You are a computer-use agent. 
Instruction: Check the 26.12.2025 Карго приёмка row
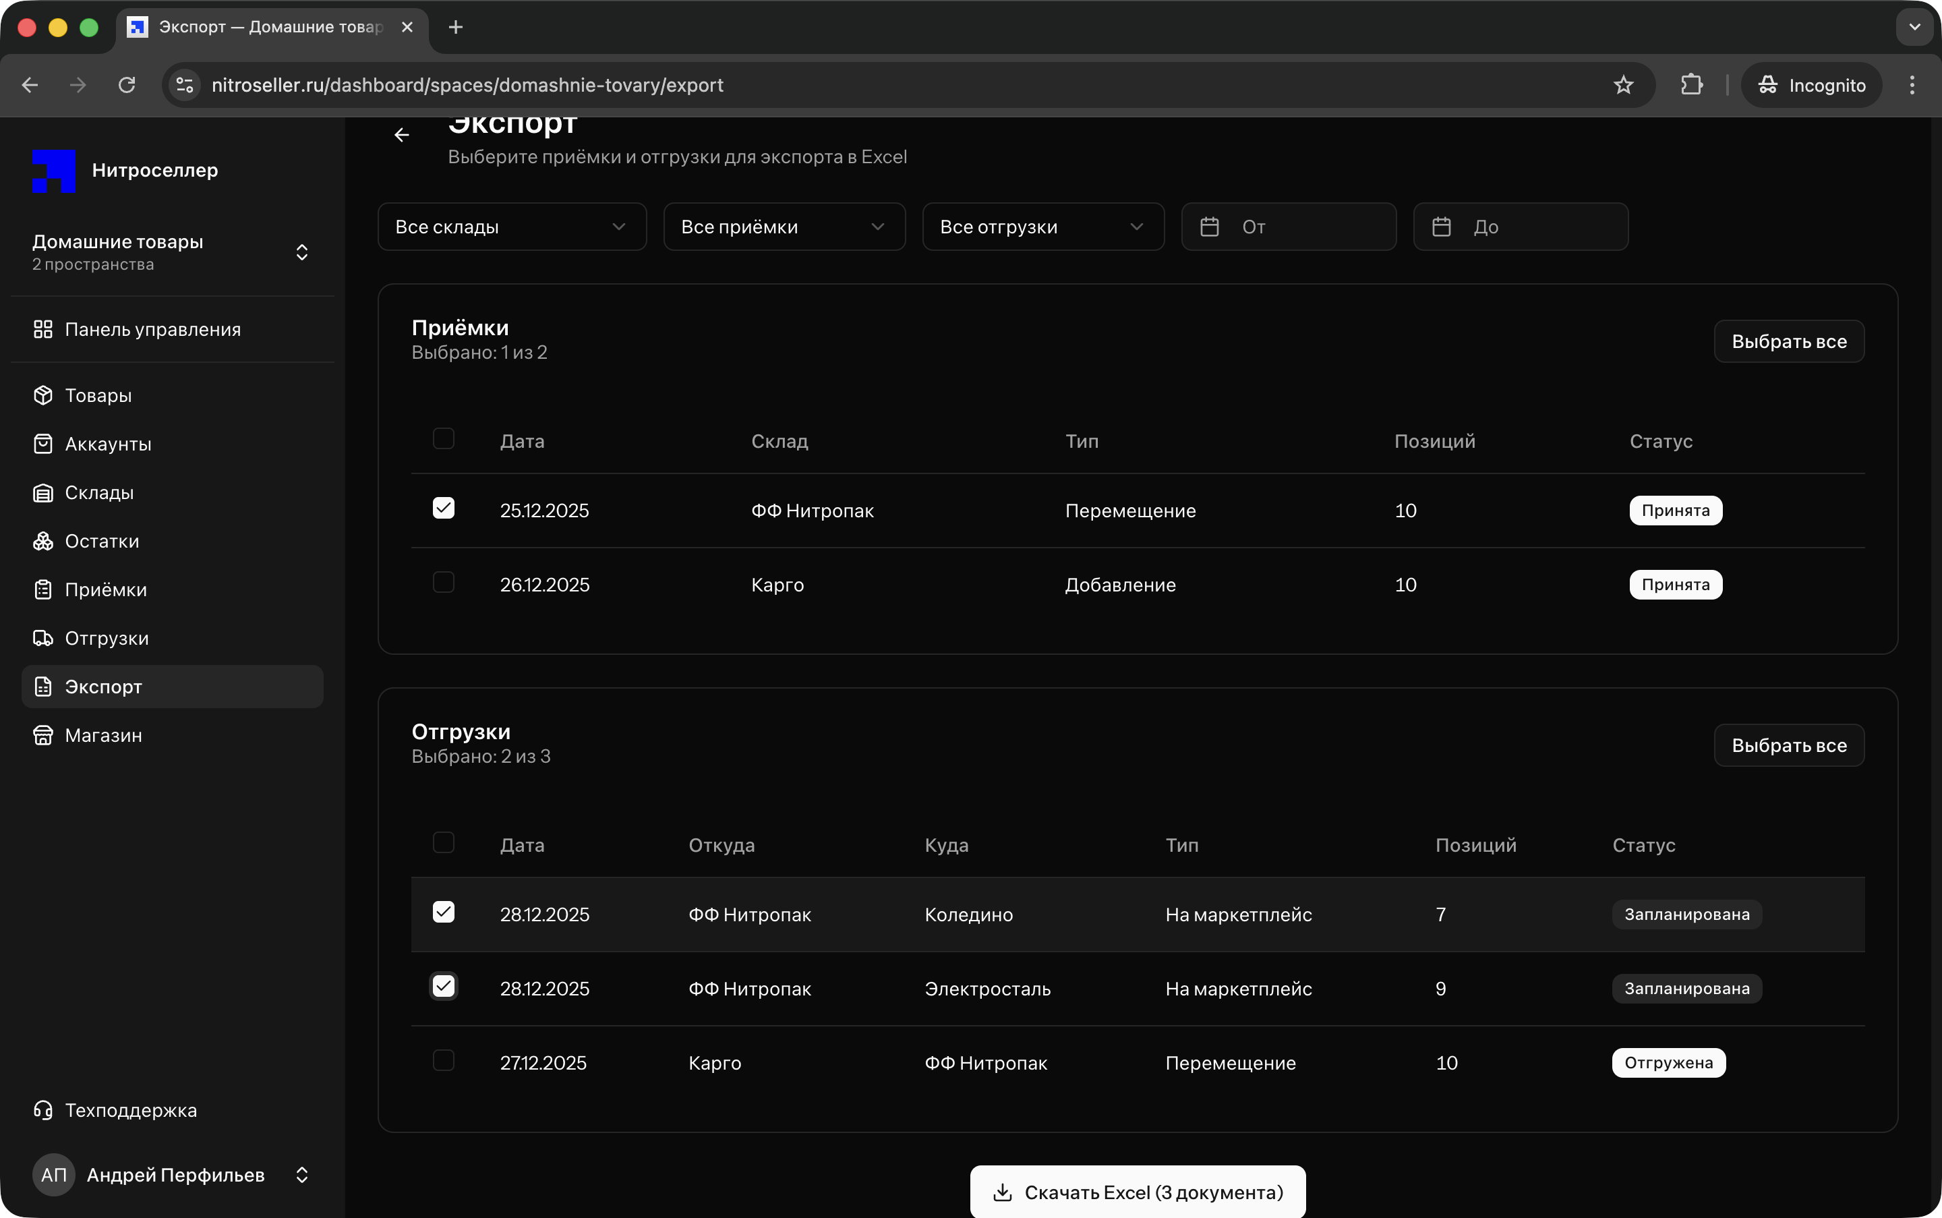tap(443, 583)
